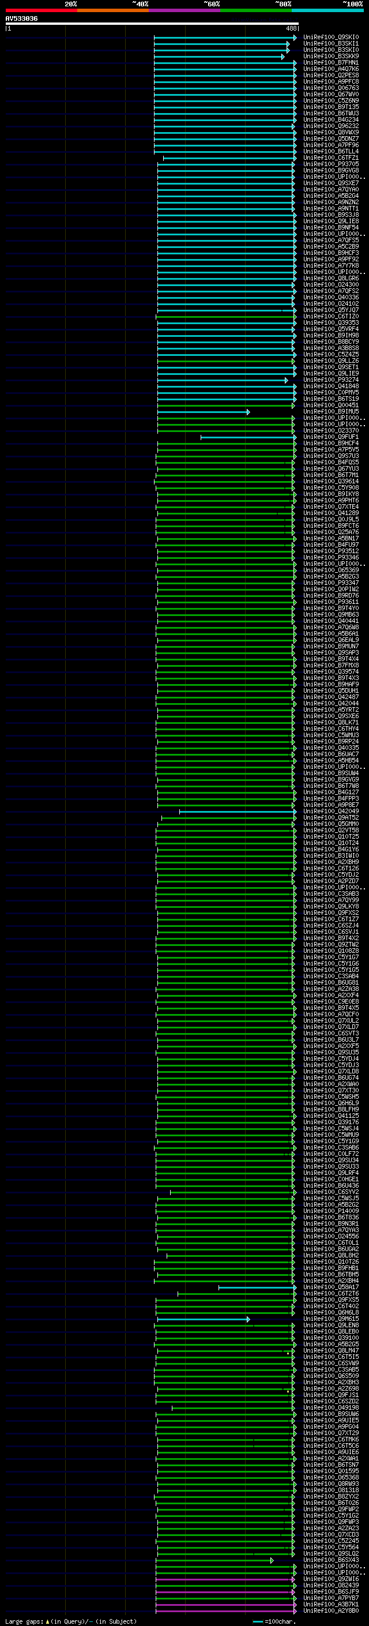Click the UniRef100_C6TFZ1 label
This screenshot has height=1626, width=369.
[x=331, y=158]
